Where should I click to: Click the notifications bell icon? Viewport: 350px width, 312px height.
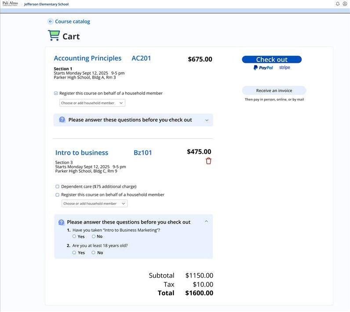click(338, 4)
